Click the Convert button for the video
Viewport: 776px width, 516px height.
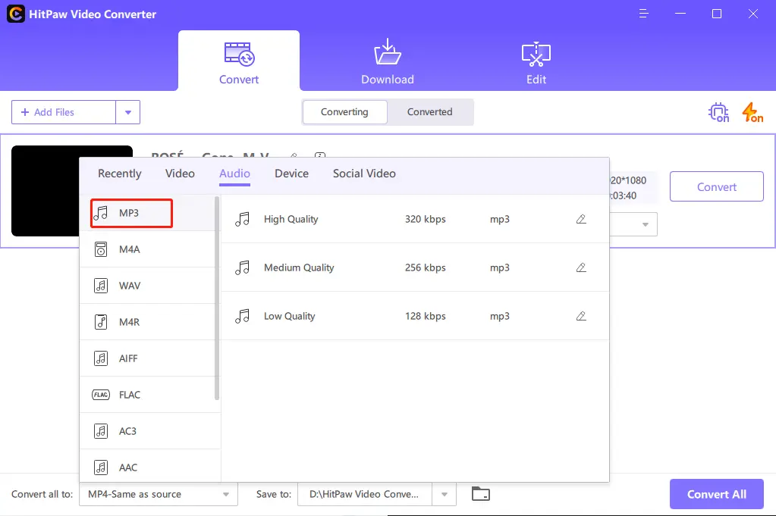(x=717, y=187)
